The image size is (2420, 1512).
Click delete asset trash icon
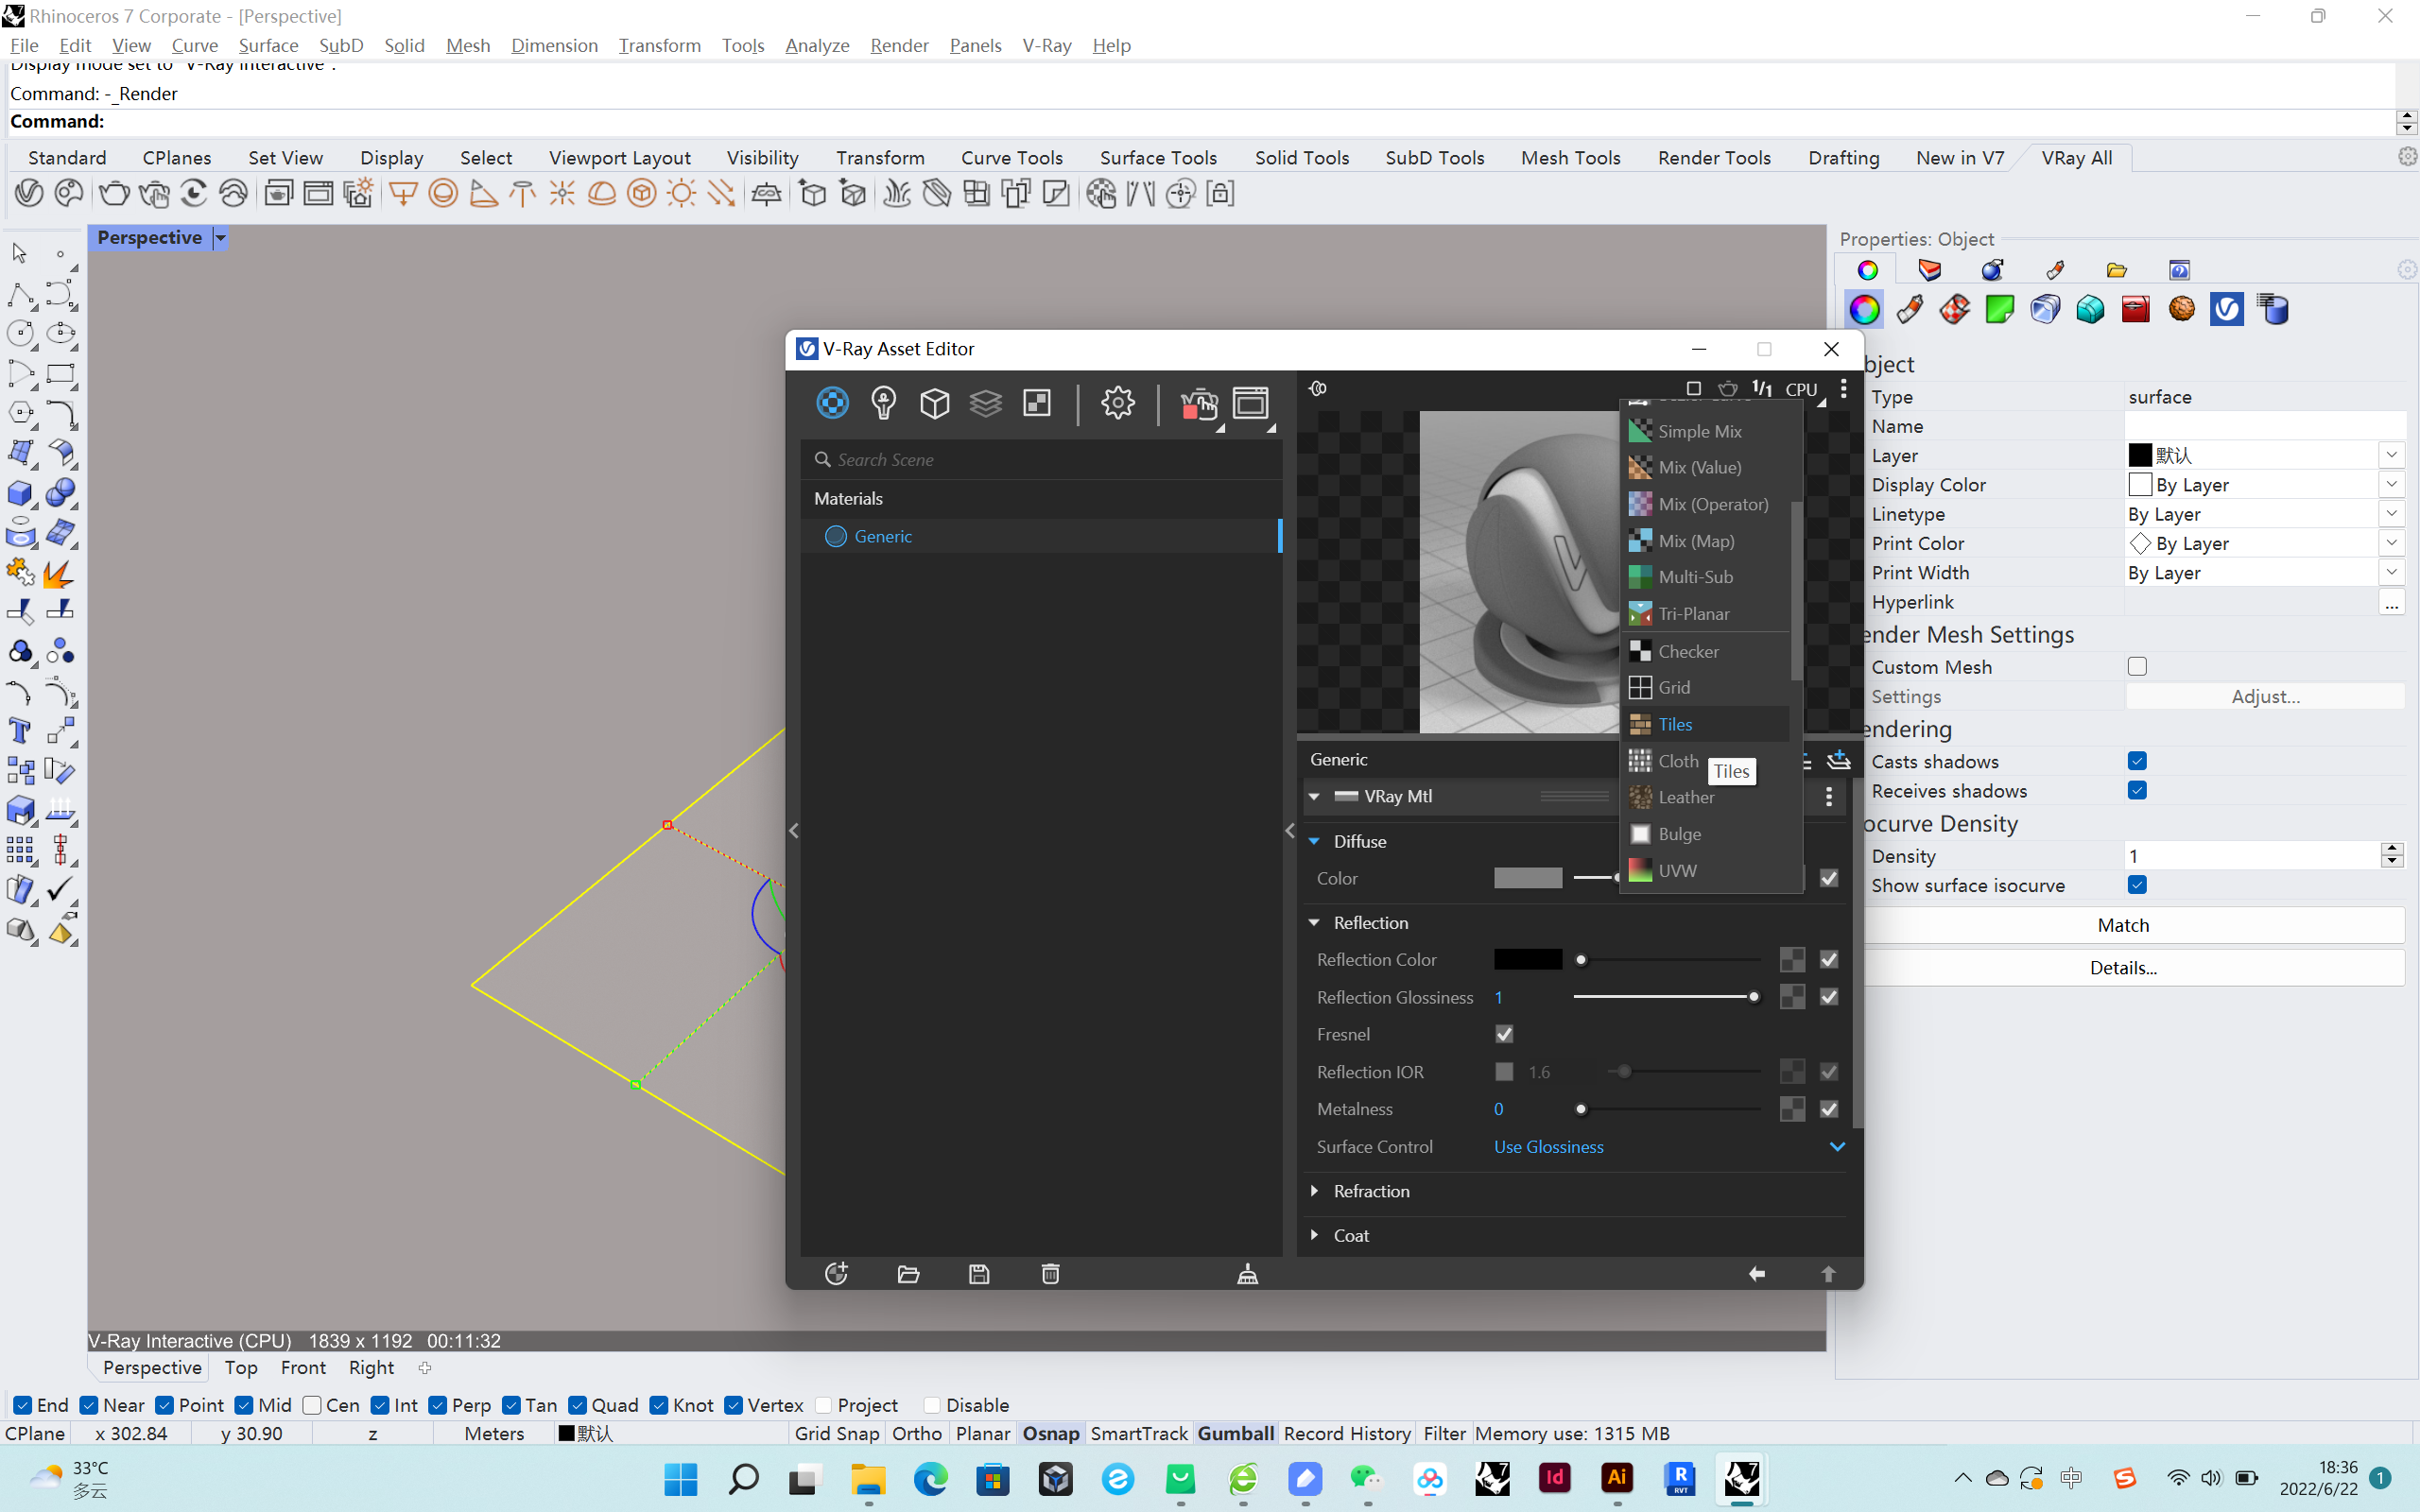pyautogui.click(x=1050, y=1273)
